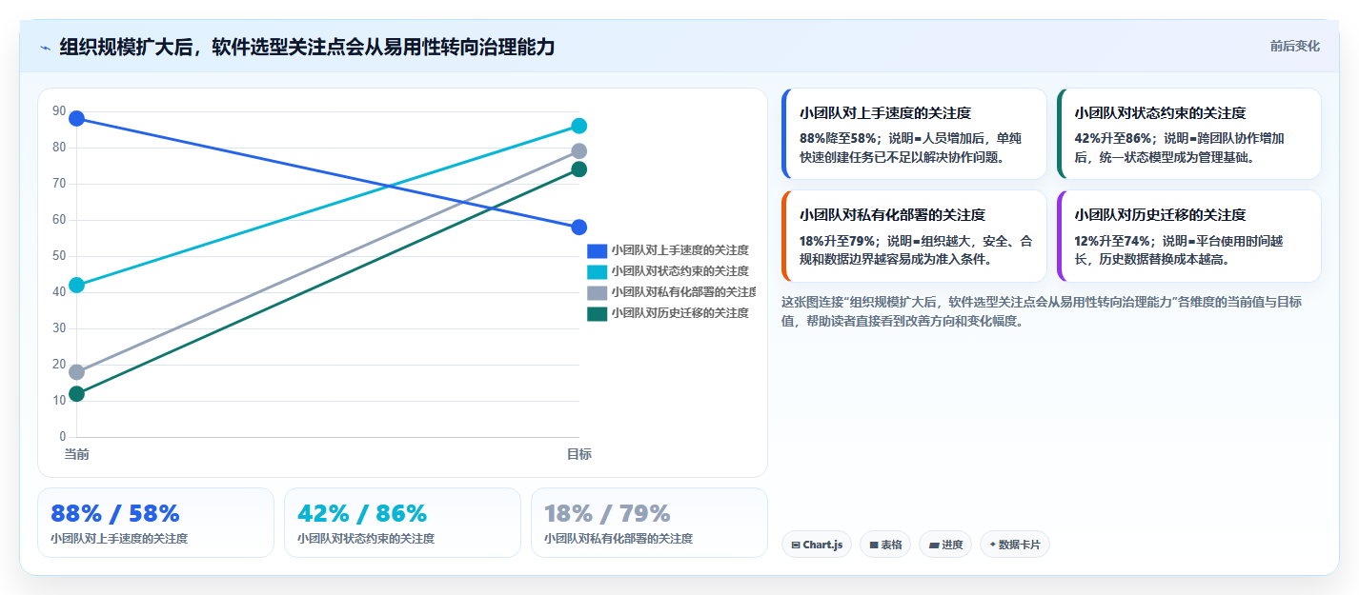The image size is (1359, 595).
Task: Click the sparkle icon in 数据卡片 chip
Action: pyautogui.click(x=992, y=545)
